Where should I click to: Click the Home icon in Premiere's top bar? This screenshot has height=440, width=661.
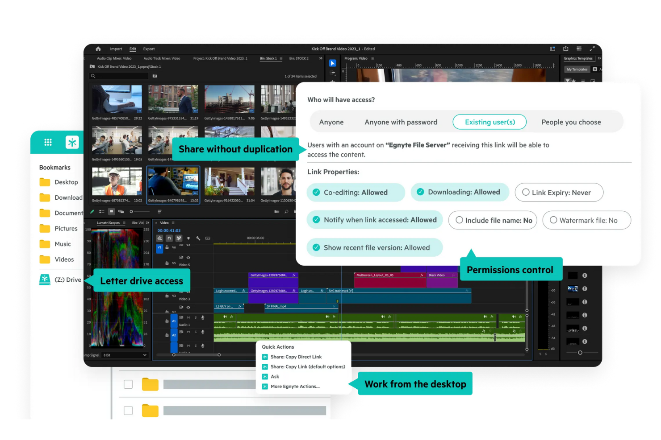[98, 49]
